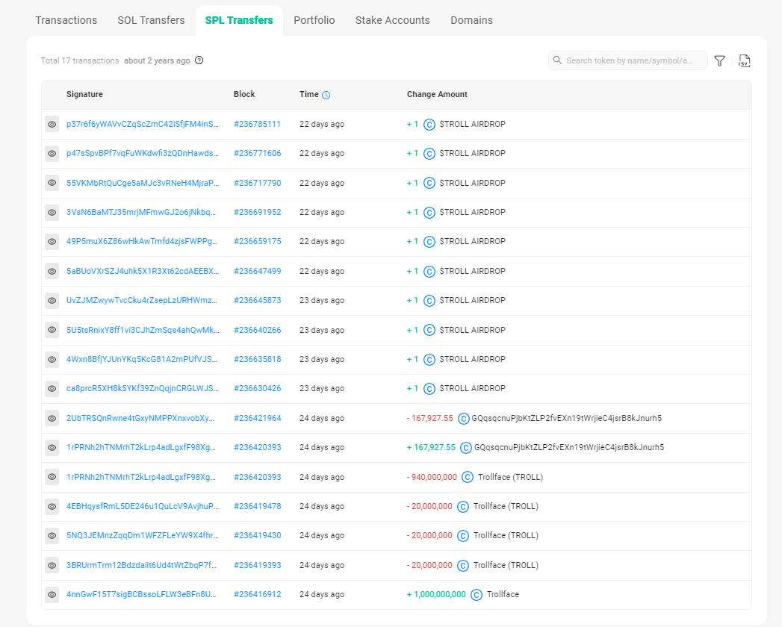Image resolution: width=782 pixels, height=627 pixels.
Task: Click token icon in block #236630426 row
Action: point(429,389)
